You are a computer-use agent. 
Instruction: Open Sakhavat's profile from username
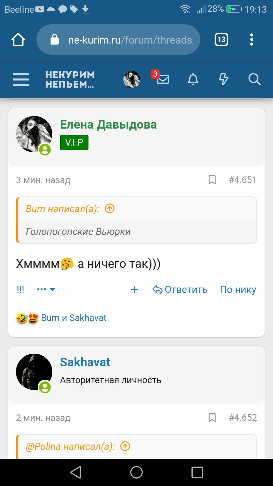(x=85, y=362)
